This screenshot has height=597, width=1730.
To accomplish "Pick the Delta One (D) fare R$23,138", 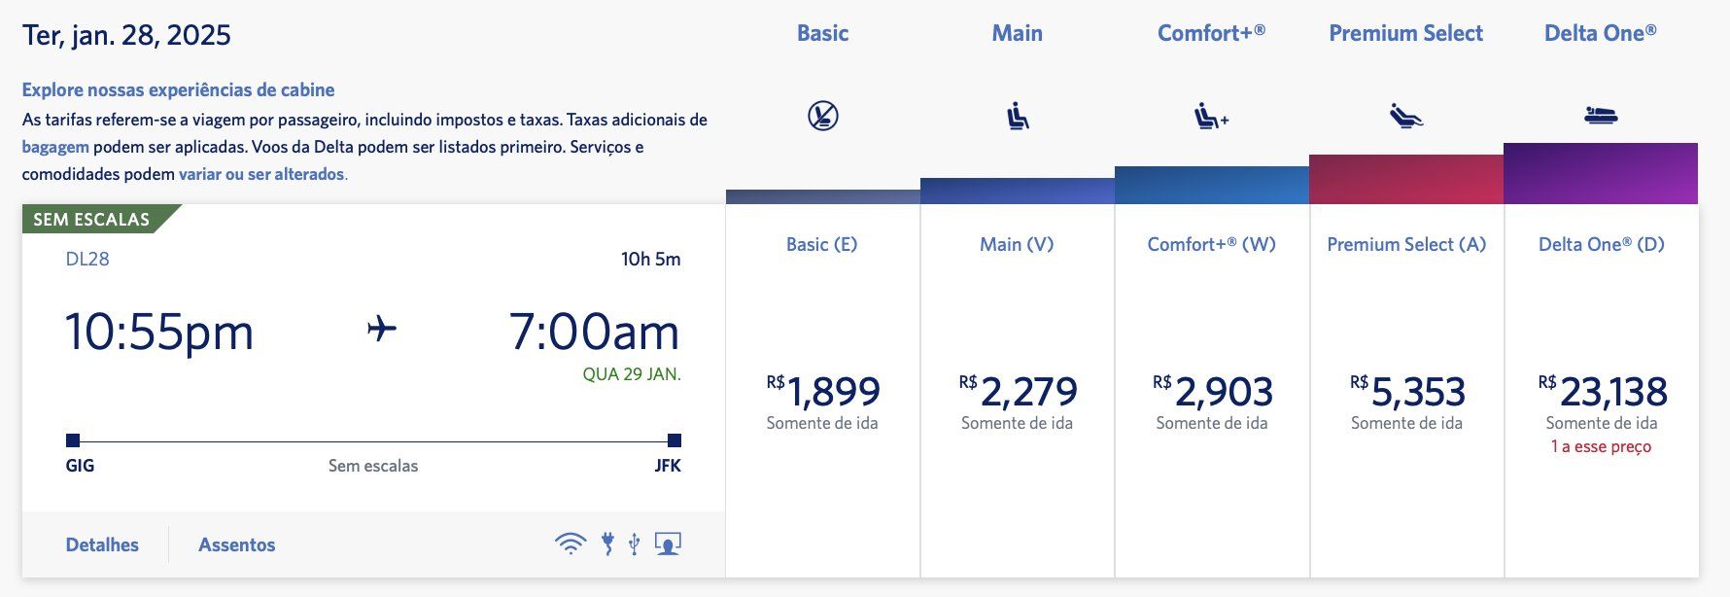I will pyautogui.click(x=1602, y=391).
